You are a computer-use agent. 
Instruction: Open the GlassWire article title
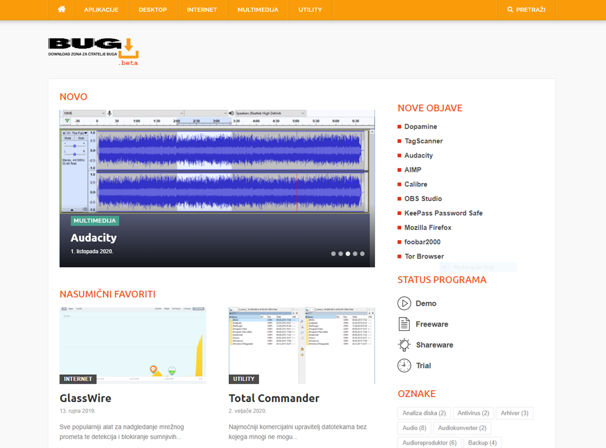pyautogui.click(x=85, y=398)
